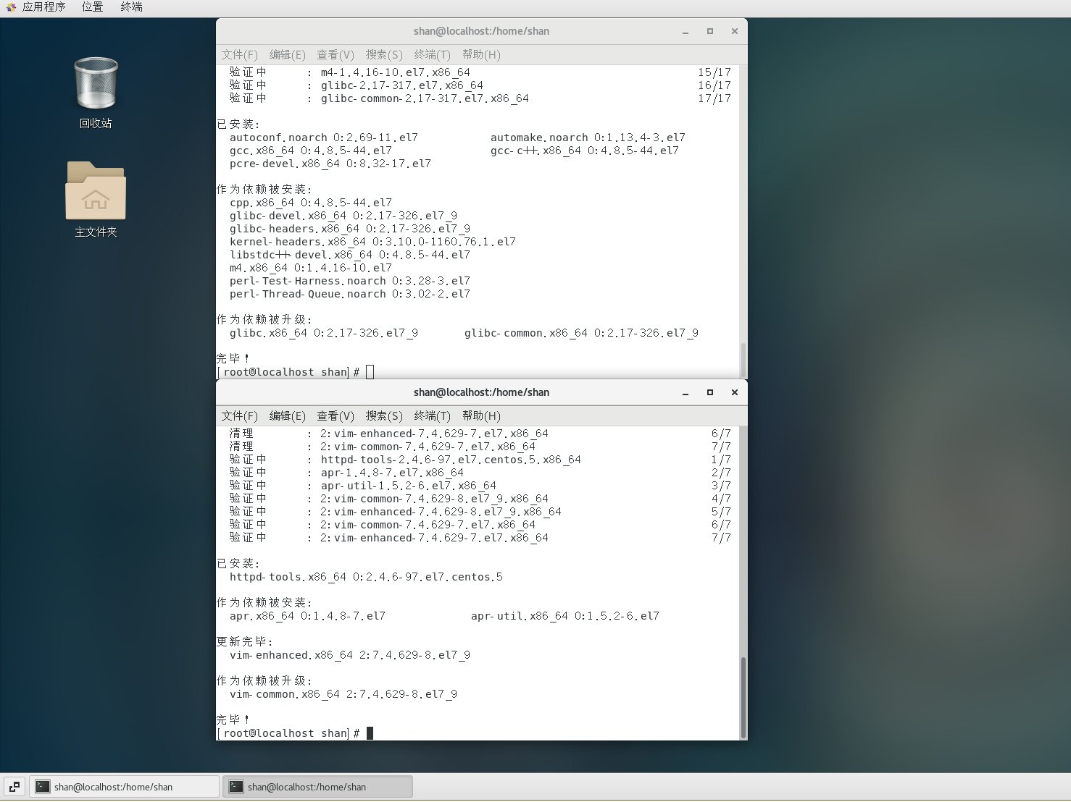Click vim-common.x86_64 2:7.4.629-8.el7_9 text
Viewport: 1071px width, 802px height.
coord(343,694)
